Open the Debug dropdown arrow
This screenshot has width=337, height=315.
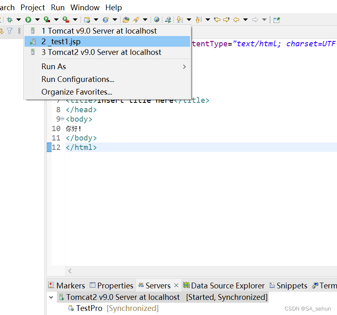click(x=18, y=19)
